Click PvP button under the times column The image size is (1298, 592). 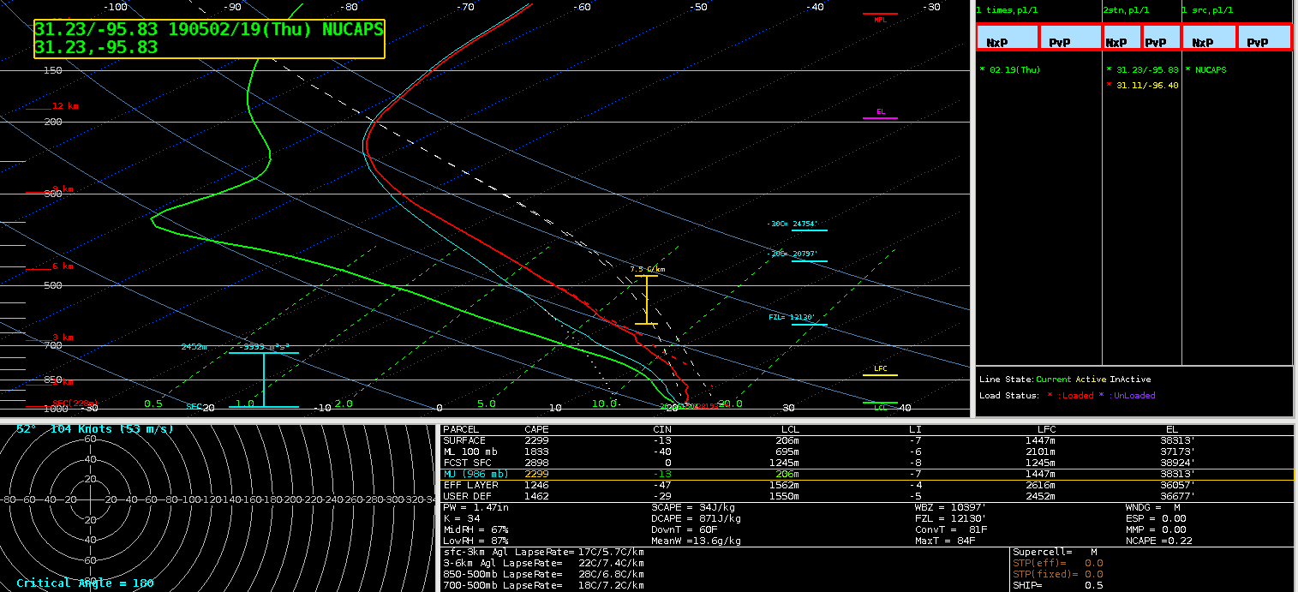(1069, 38)
